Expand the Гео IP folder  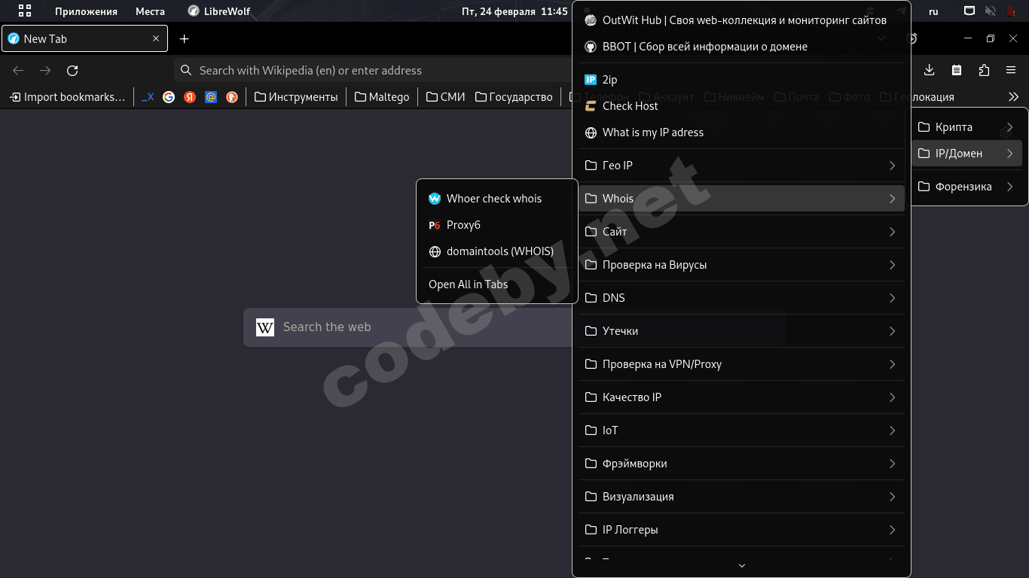point(741,166)
